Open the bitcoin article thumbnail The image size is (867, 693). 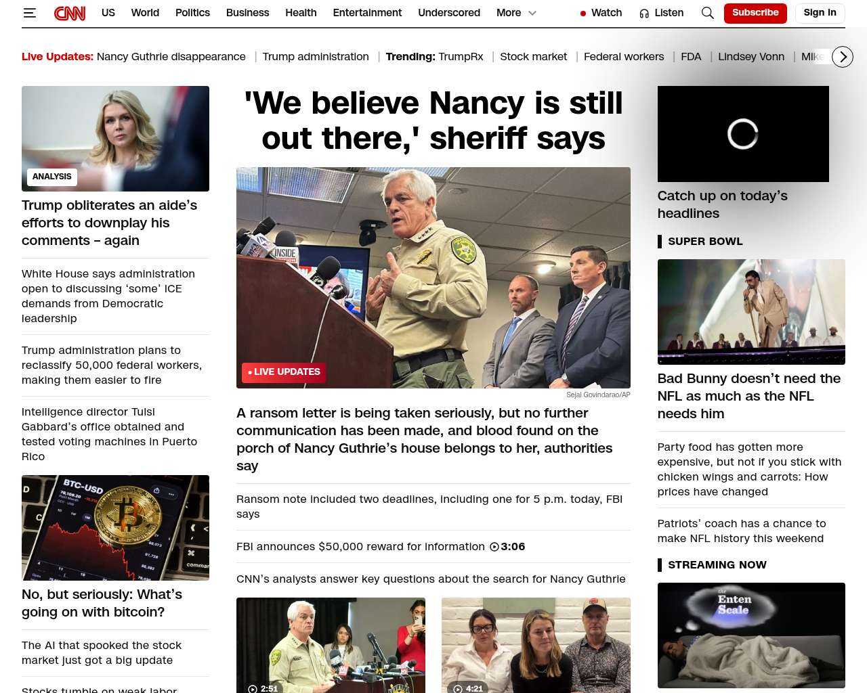(115, 528)
